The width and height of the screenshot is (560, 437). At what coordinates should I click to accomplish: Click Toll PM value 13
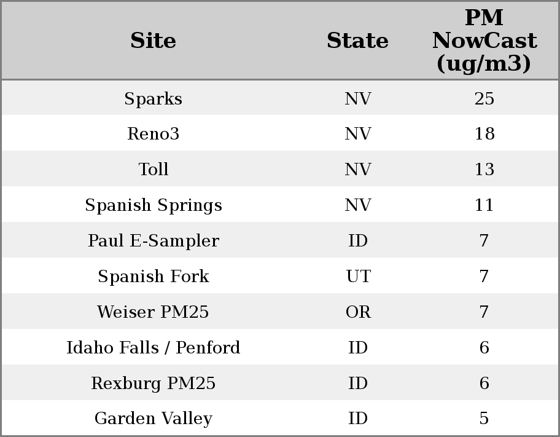pyautogui.click(x=484, y=170)
